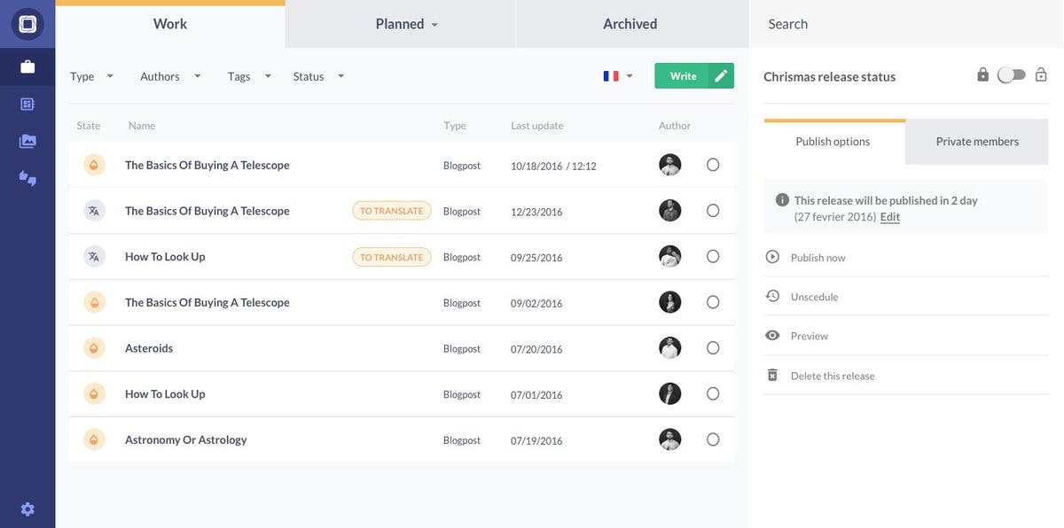Toggle the release lock switch
Screen dimensions: 1064x528
coord(1012,74)
